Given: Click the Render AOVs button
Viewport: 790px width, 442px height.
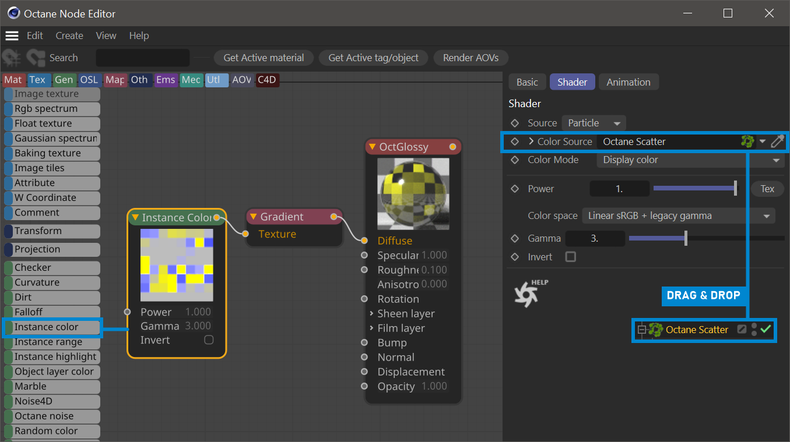Looking at the screenshot, I should click(471, 58).
